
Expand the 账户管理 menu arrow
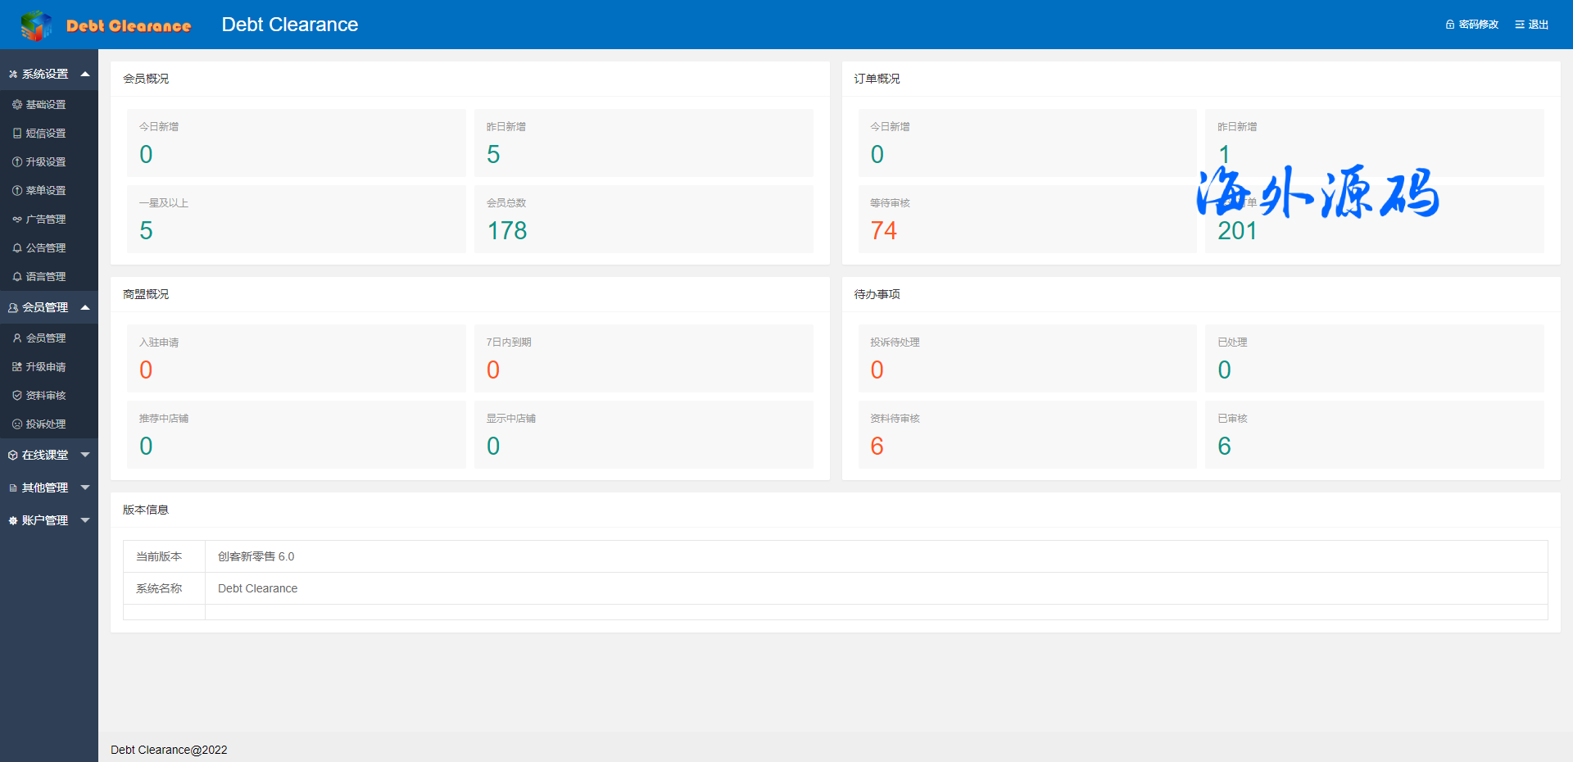[x=85, y=520]
